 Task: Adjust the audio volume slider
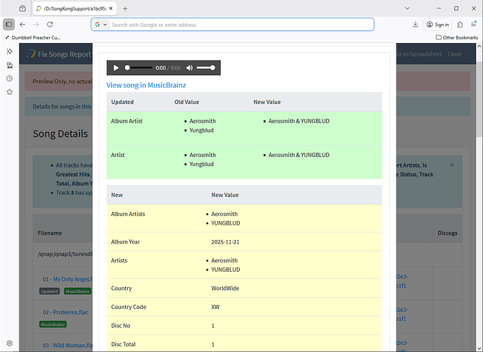coord(205,68)
